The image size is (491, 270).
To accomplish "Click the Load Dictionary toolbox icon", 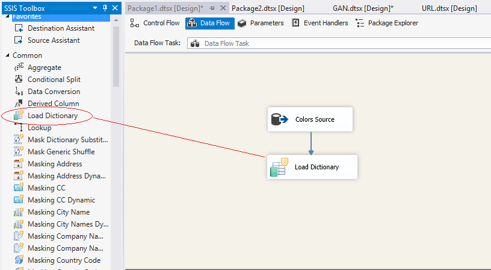I will coord(19,115).
